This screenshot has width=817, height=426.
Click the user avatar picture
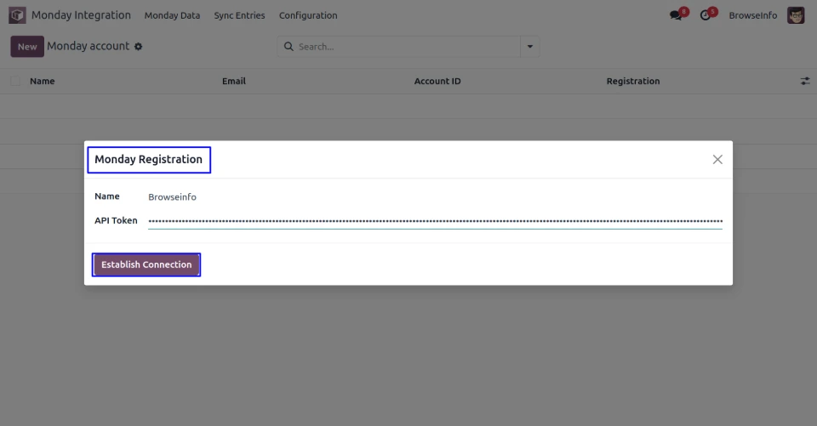click(x=796, y=15)
